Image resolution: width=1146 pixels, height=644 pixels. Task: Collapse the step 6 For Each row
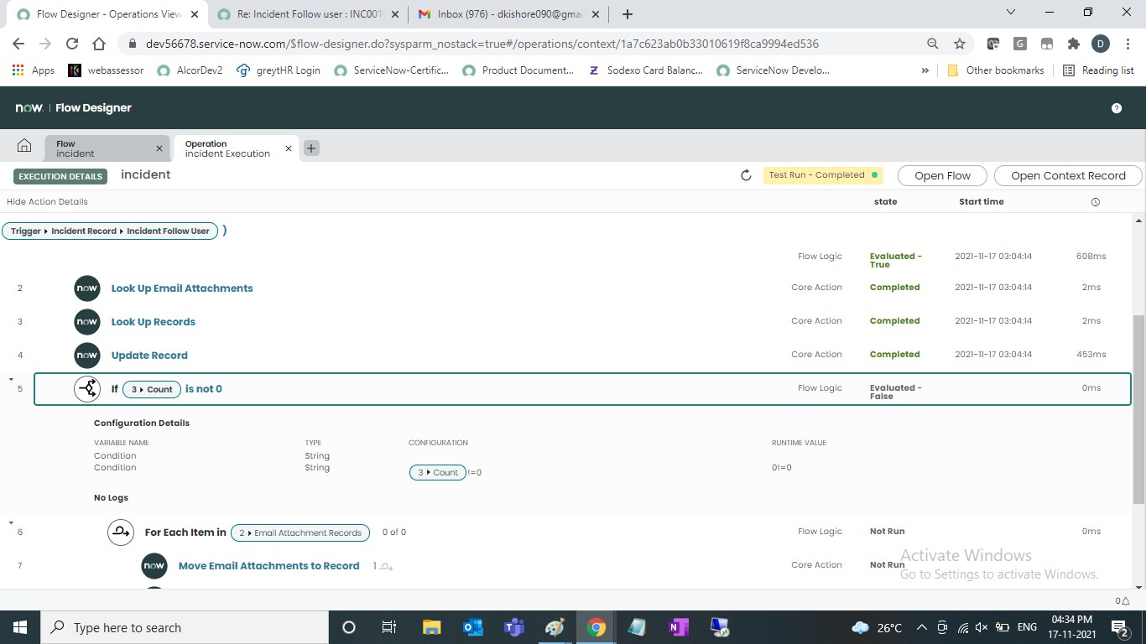12,522
